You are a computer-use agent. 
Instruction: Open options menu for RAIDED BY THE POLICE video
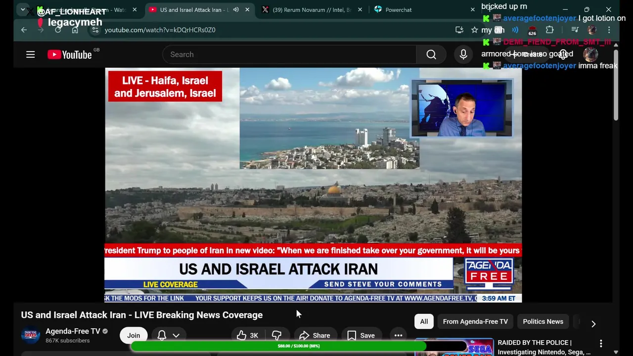[601, 343]
